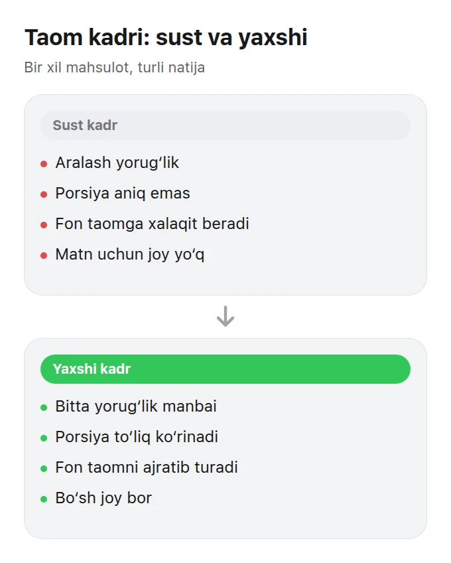Click the Porsiya aniq emas list item
451x563 pixels.
(x=122, y=193)
